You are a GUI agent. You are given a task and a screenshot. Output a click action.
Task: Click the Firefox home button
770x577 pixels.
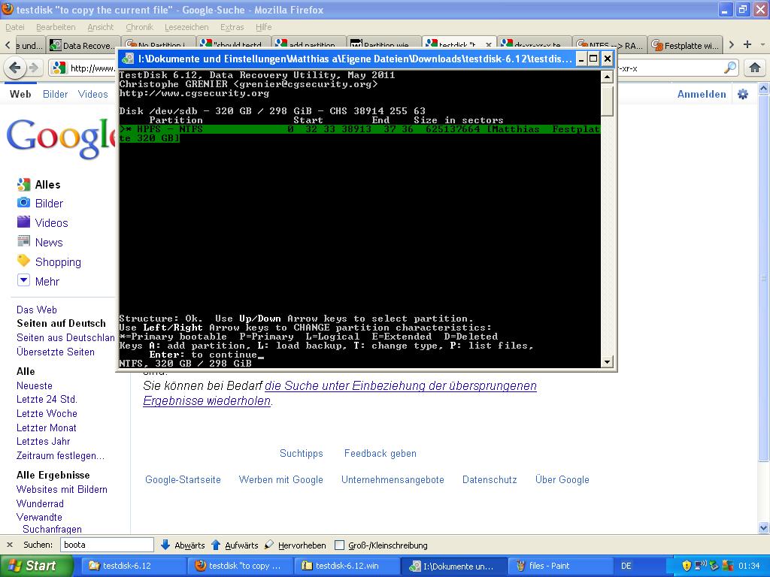click(x=755, y=68)
